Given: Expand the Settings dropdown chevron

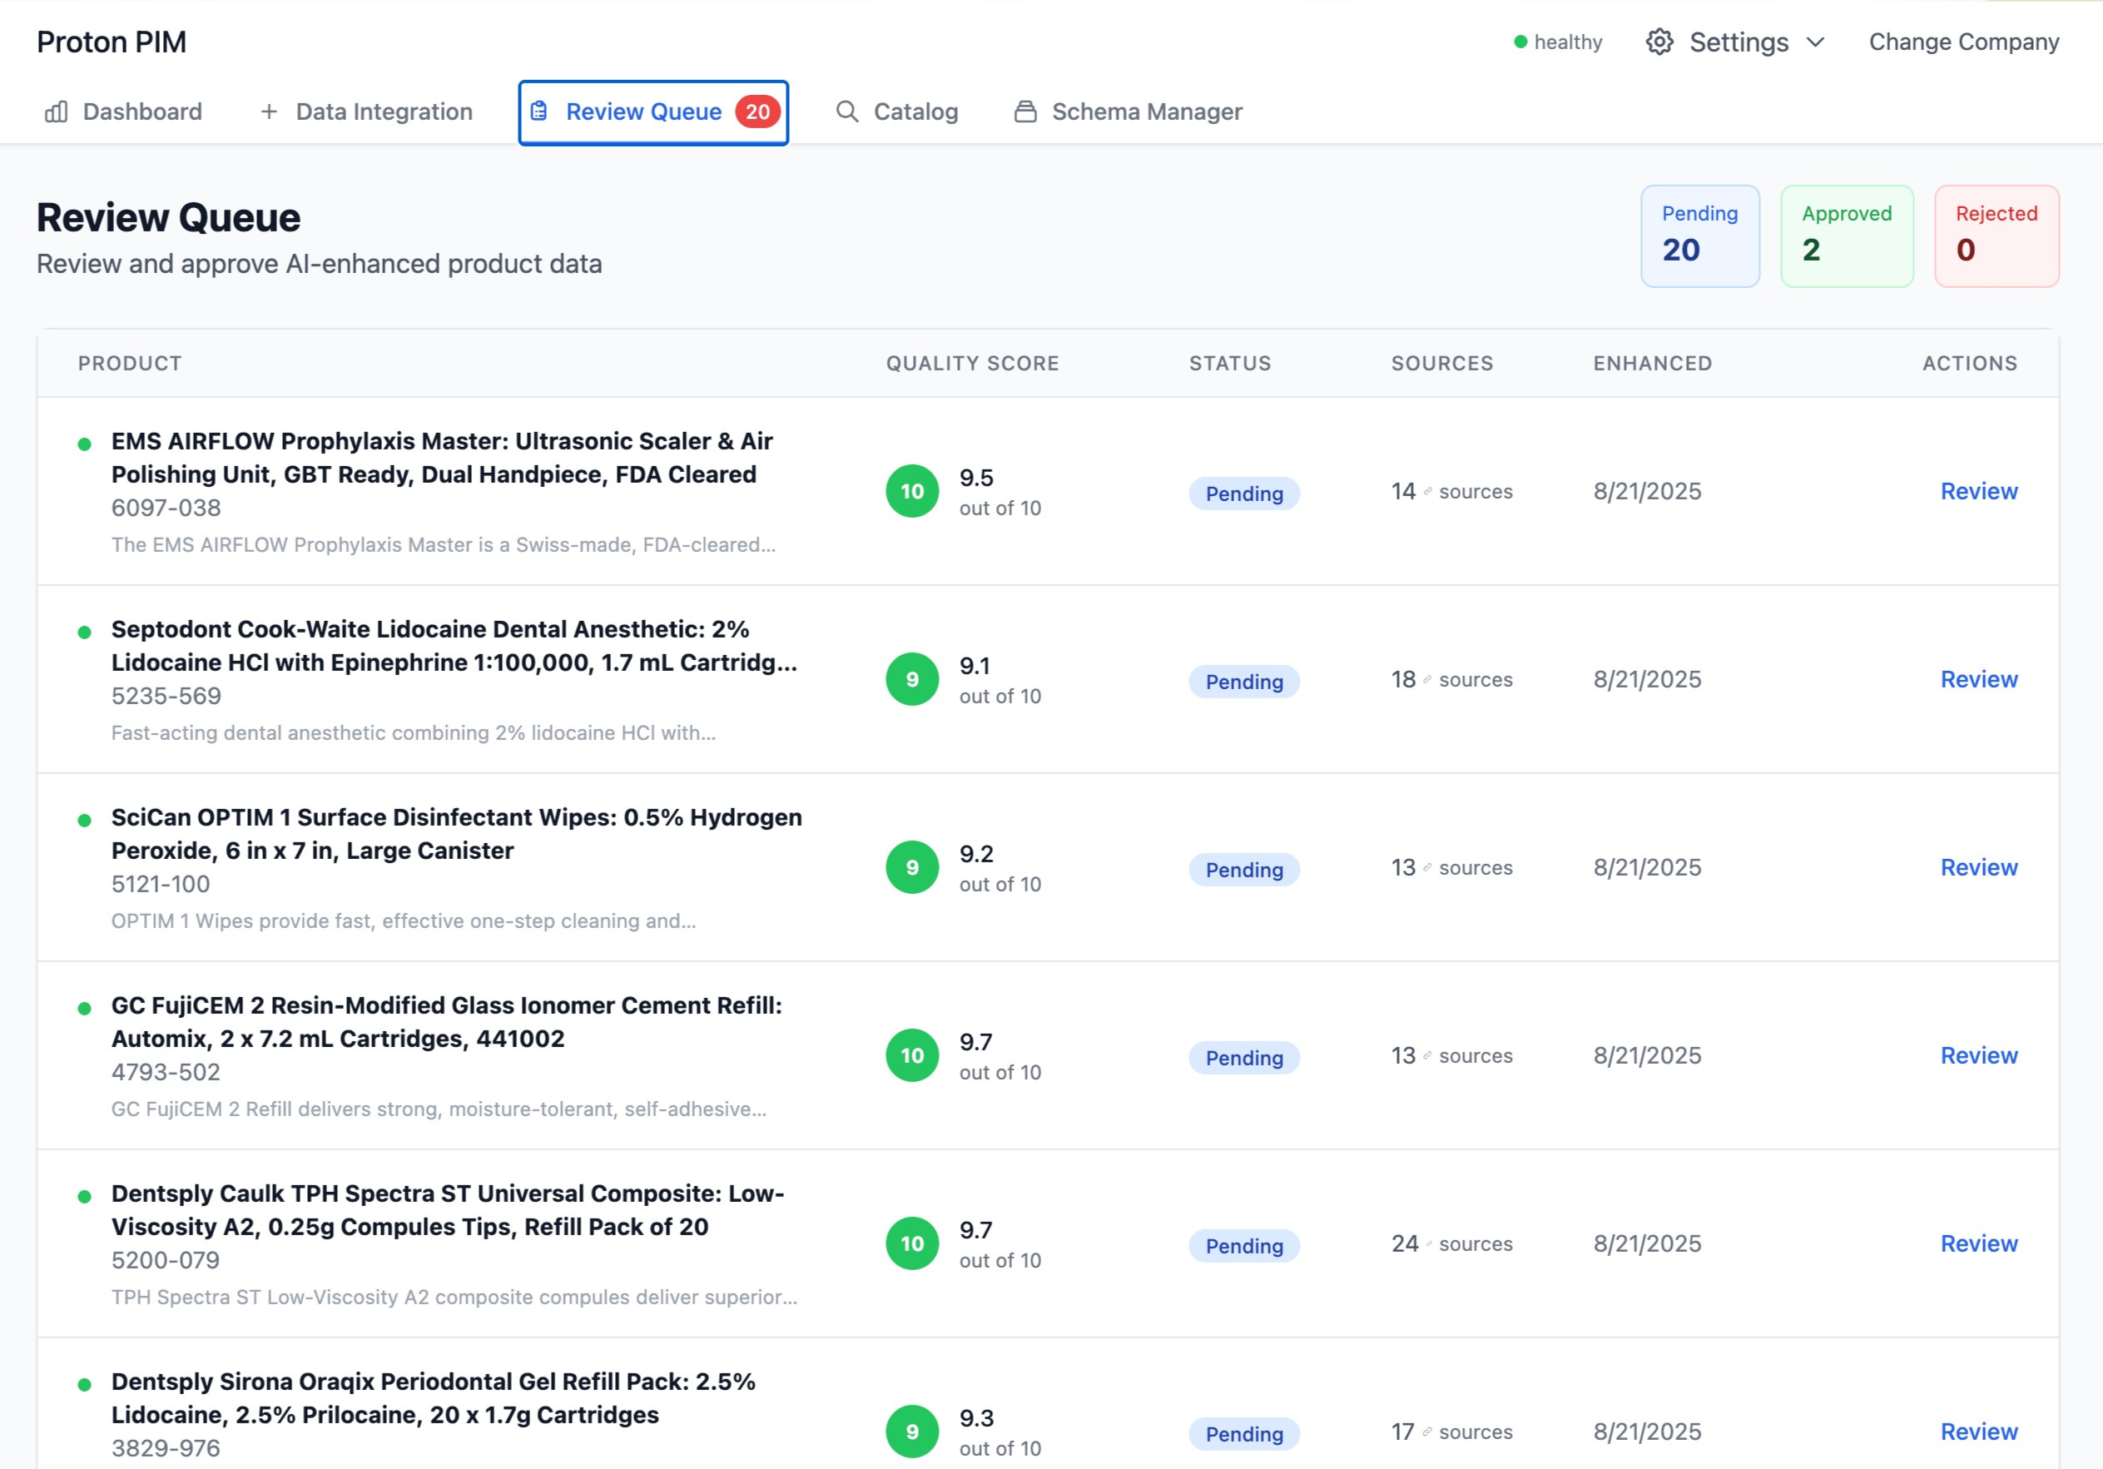Looking at the screenshot, I should [x=1815, y=42].
